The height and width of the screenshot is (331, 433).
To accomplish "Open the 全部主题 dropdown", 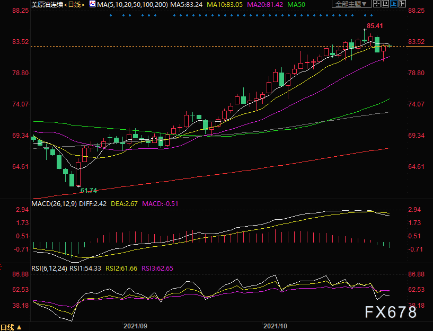I will pyautogui.click(x=351, y=4).
